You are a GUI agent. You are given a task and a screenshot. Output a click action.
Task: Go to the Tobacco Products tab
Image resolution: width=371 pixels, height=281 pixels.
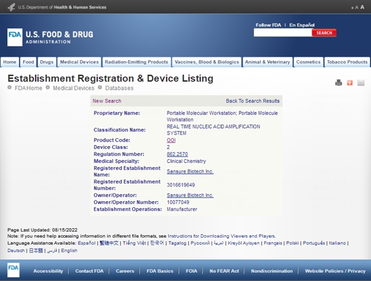tap(348, 62)
